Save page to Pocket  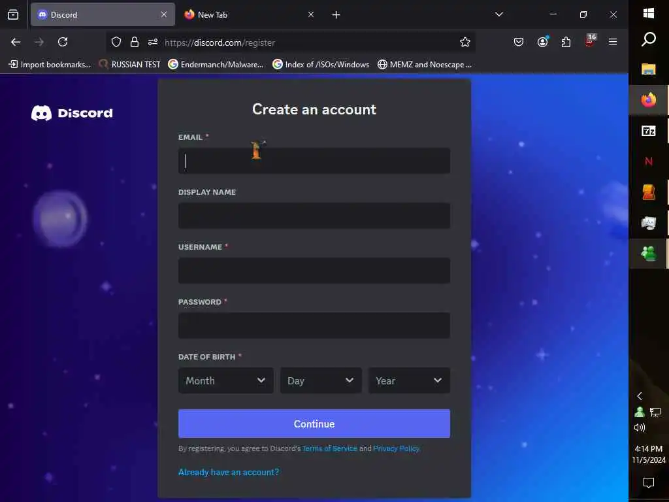click(518, 42)
